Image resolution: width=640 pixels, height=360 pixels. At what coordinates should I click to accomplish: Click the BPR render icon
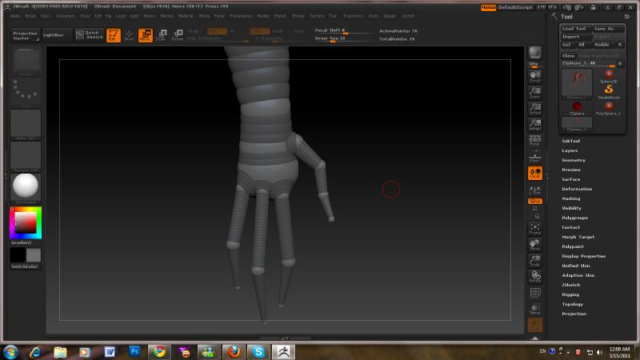click(534, 53)
